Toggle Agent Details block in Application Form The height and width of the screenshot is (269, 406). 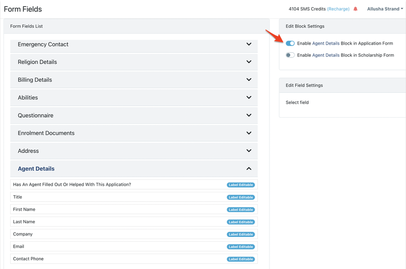coord(290,44)
